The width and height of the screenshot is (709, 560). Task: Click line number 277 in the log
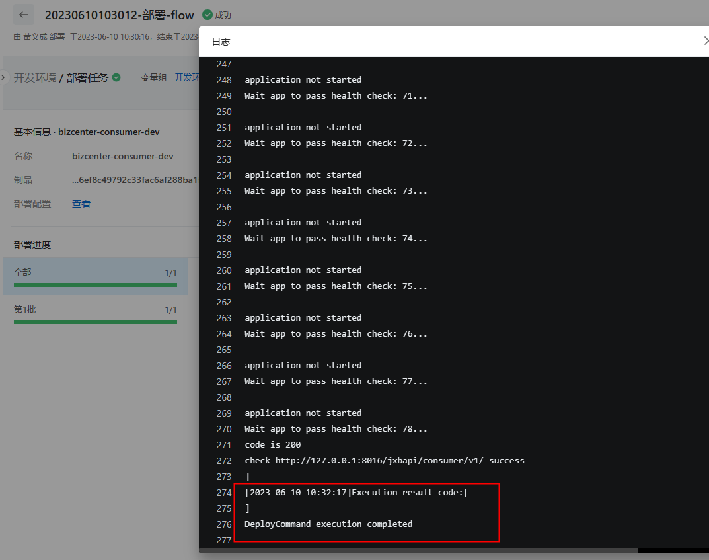tap(224, 540)
